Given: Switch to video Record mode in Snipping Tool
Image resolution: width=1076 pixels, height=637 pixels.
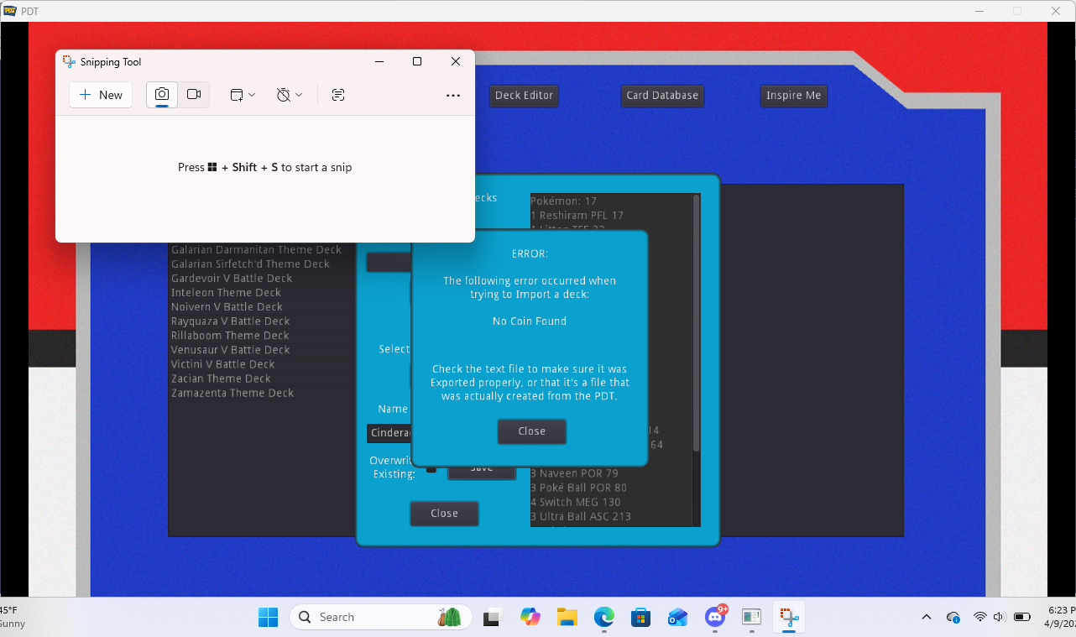Looking at the screenshot, I should point(194,95).
